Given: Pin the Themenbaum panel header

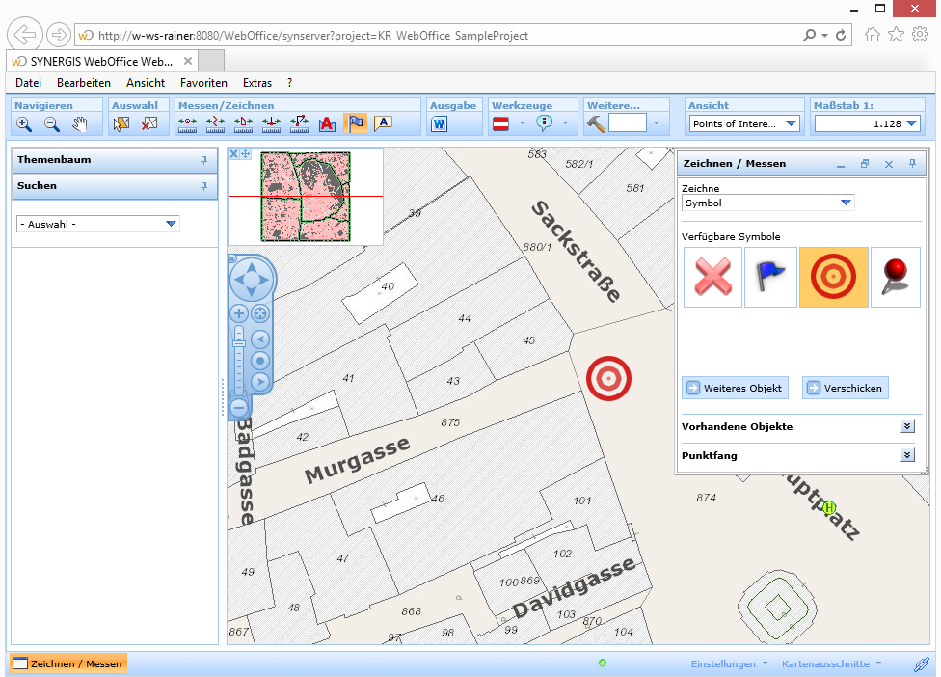Looking at the screenshot, I should pos(205,160).
